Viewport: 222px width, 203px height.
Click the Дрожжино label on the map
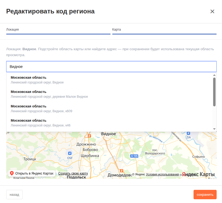(86, 144)
